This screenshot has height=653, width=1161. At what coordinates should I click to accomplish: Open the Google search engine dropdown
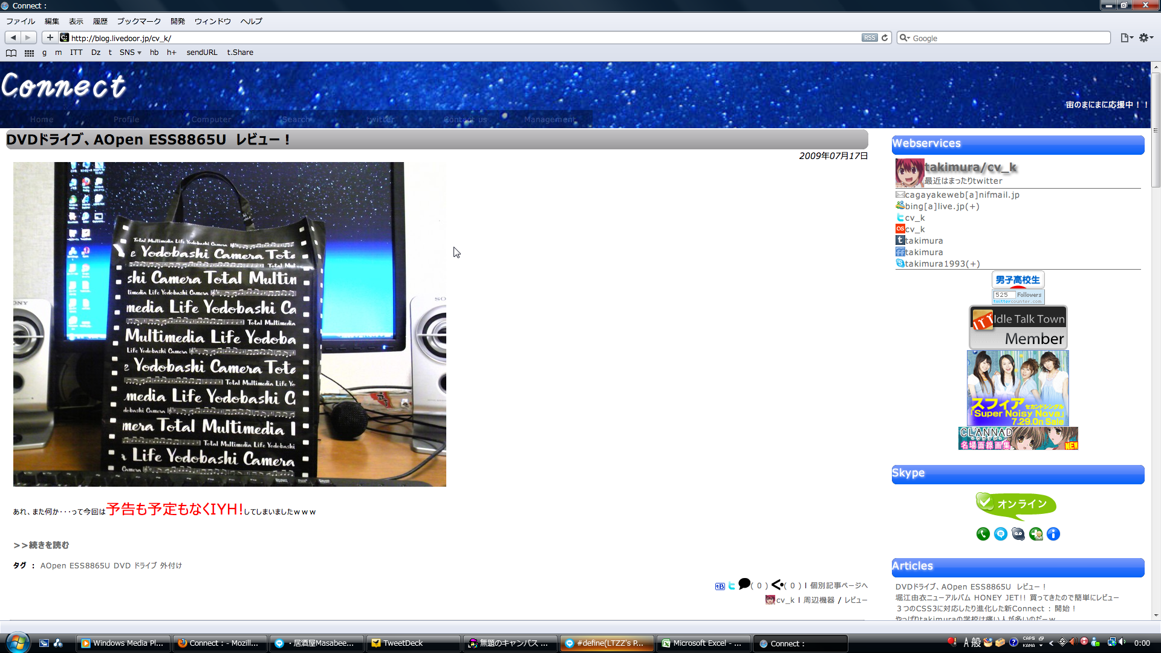tap(905, 37)
